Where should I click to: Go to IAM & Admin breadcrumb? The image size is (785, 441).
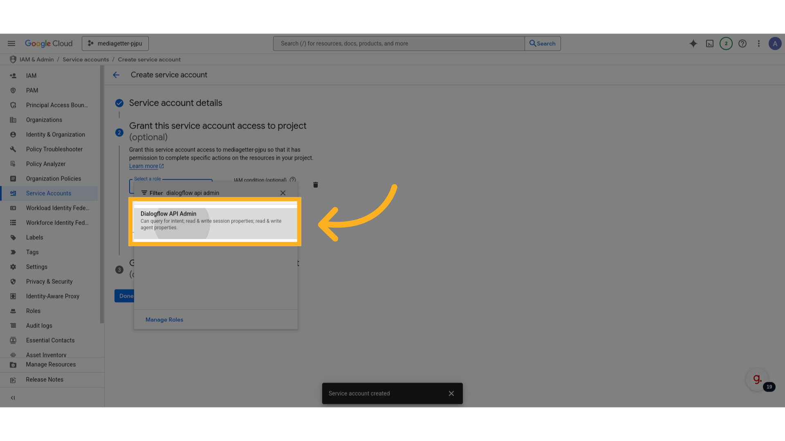pyautogui.click(x=36, y=59)
